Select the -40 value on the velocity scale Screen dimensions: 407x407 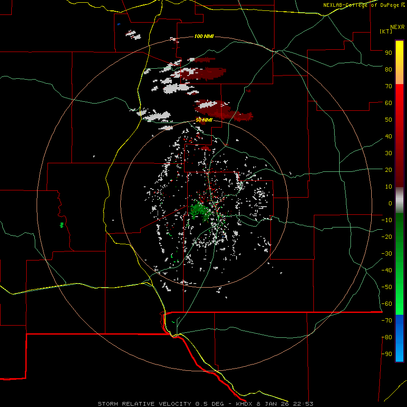[x=387, y=270]
